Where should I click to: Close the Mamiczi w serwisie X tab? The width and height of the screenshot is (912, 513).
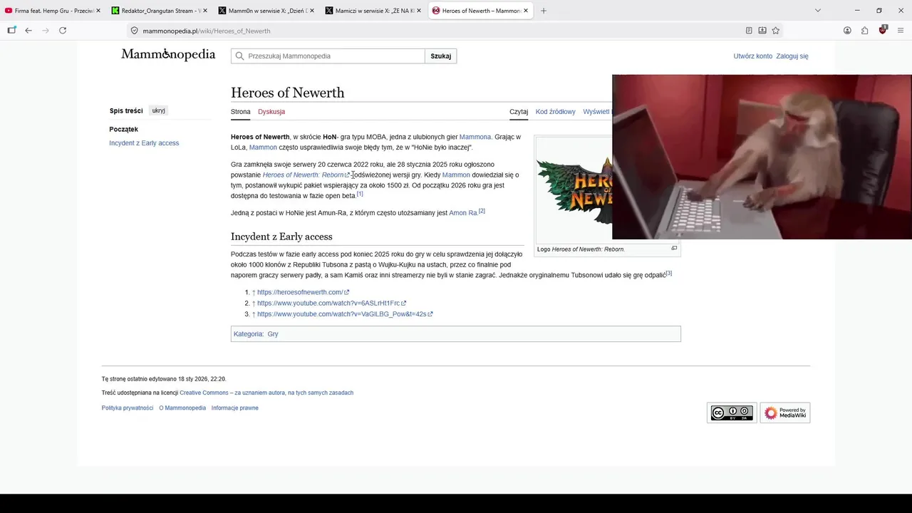click(x=419, y=11)
